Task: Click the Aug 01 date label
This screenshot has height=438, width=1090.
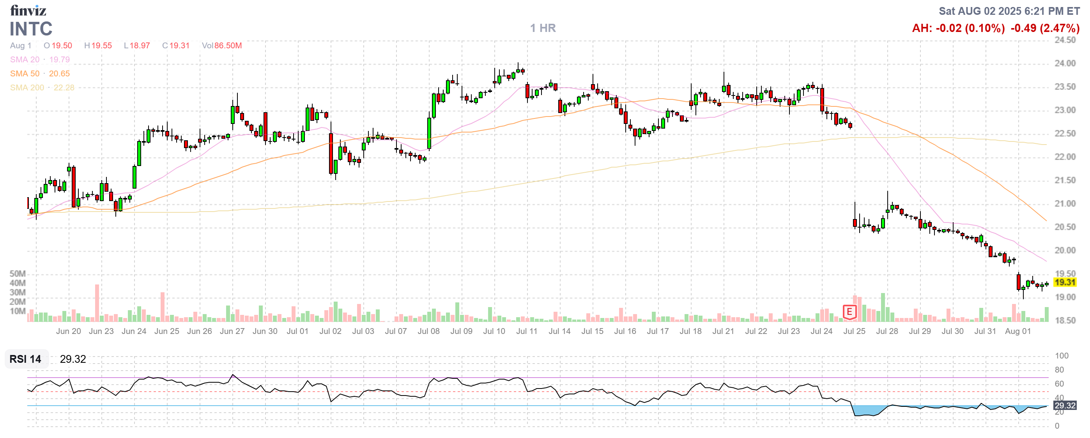Action: [x=1017, y=331]
